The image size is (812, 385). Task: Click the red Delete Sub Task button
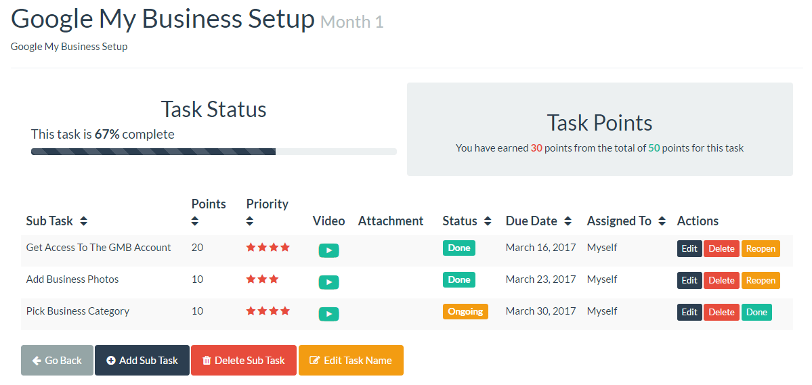point(244,360)
